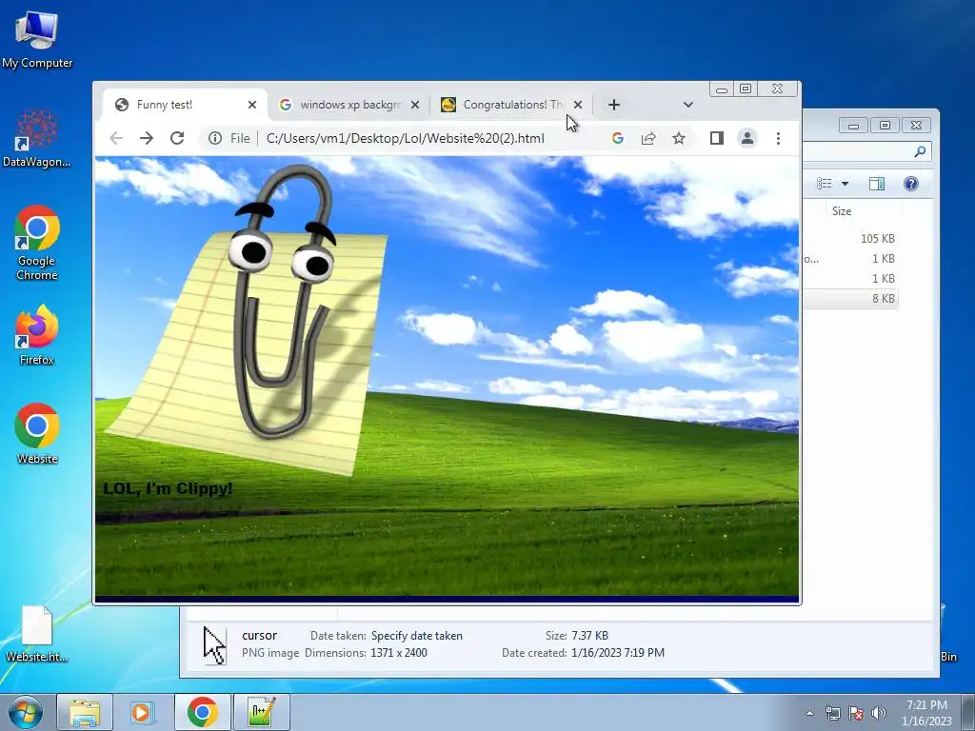Open the network icon in system tray
The width and height of the screenshot is (975, 731).
point(832,713)
